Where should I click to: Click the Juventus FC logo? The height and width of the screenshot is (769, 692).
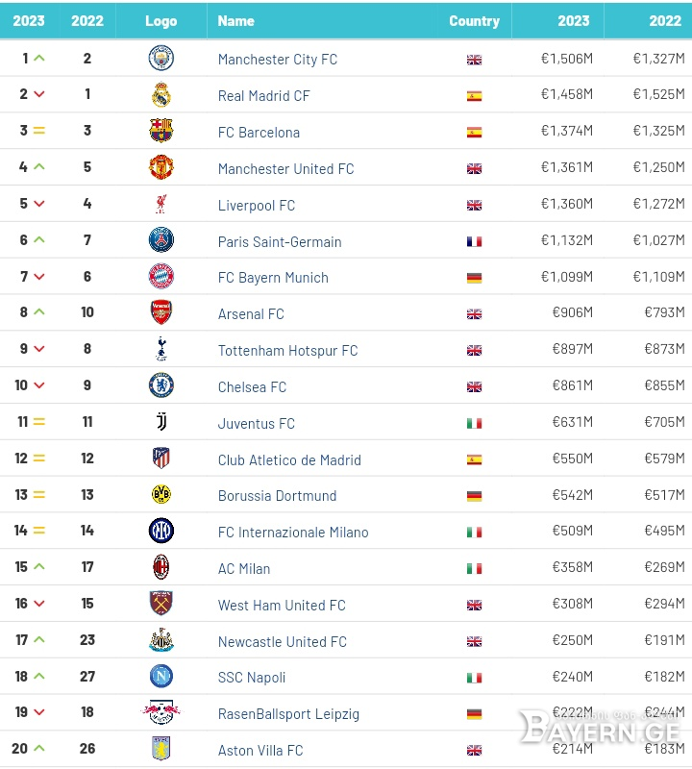pos(161,421)
